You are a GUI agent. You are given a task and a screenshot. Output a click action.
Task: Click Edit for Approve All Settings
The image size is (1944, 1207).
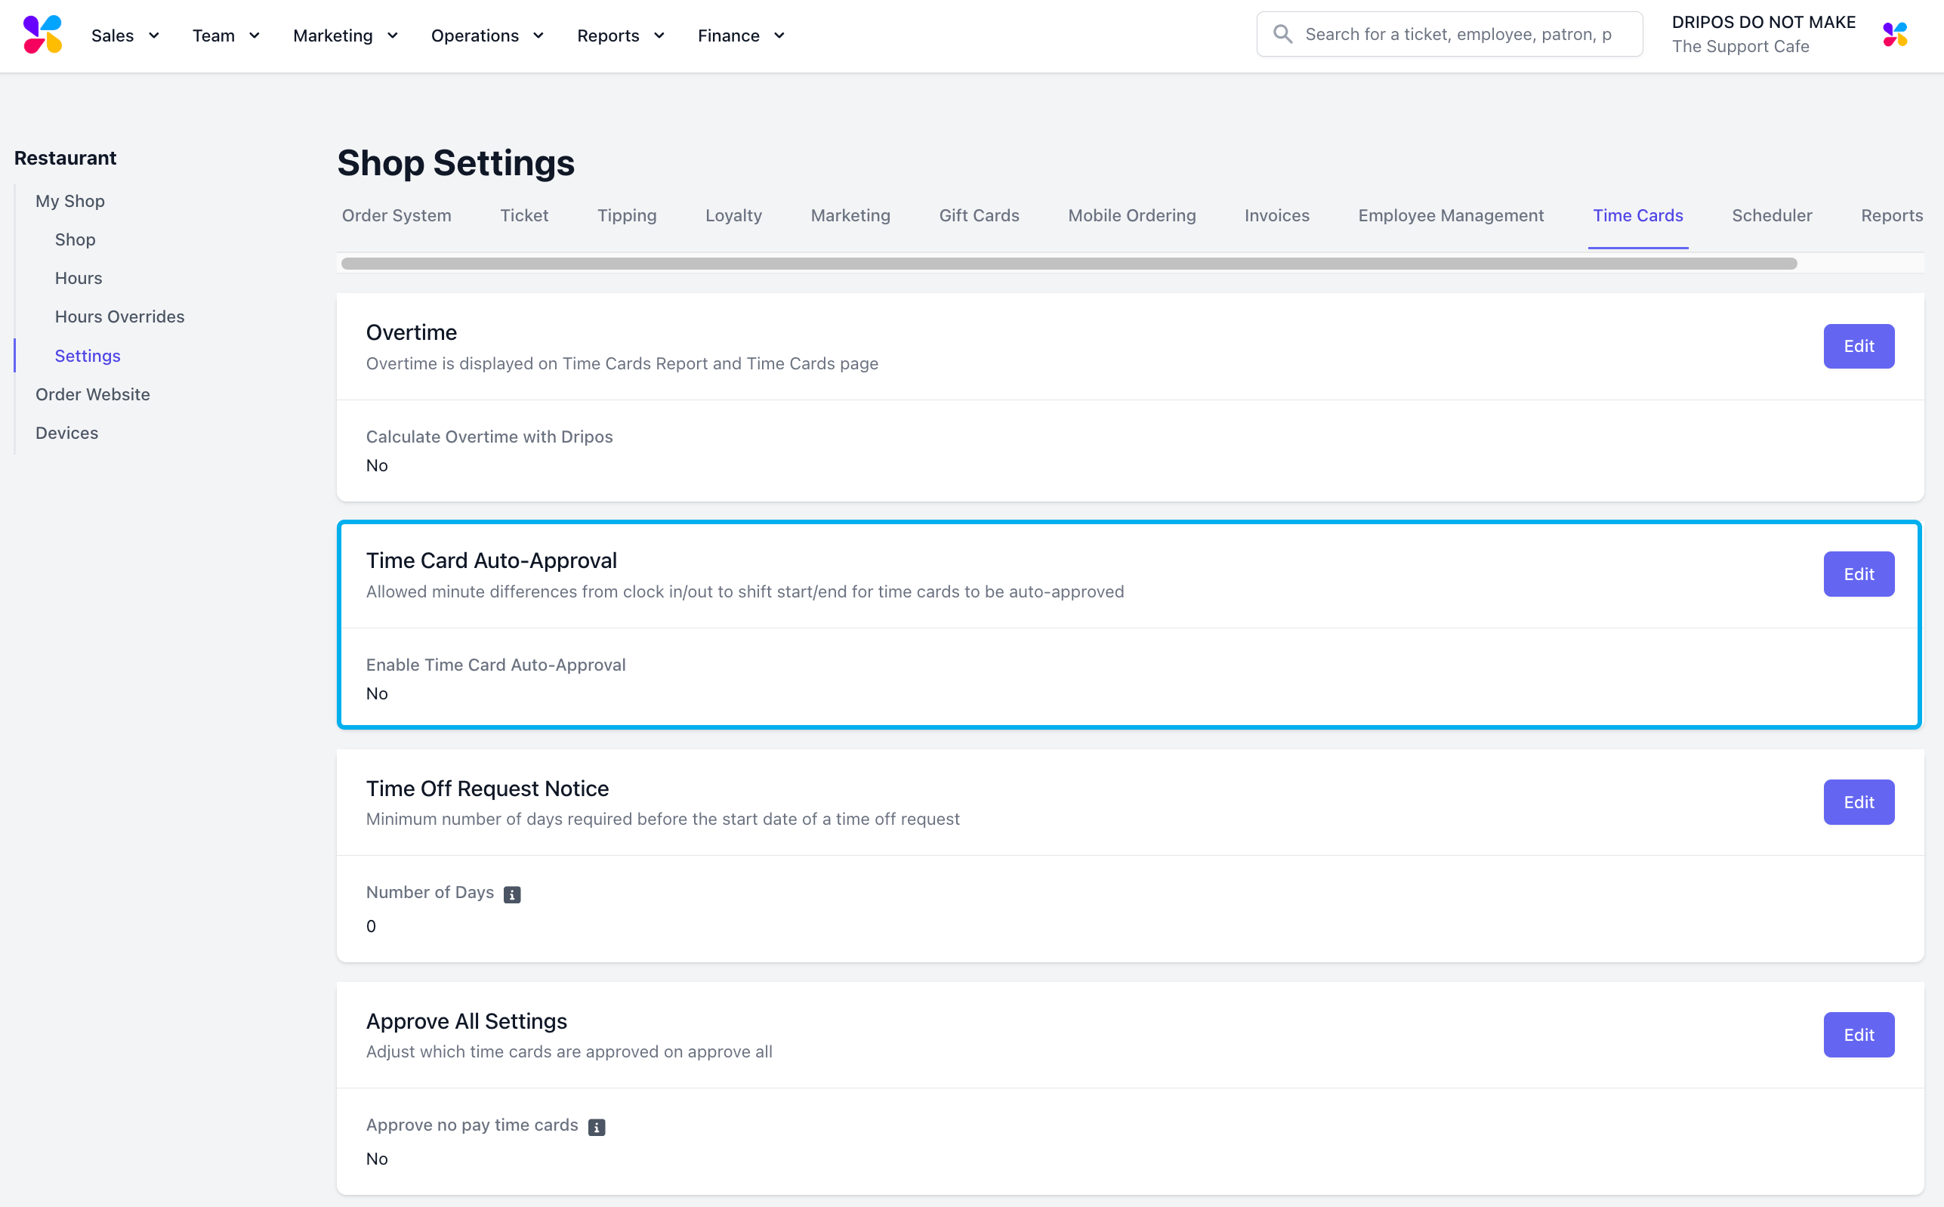(x=1858, y=1035)
